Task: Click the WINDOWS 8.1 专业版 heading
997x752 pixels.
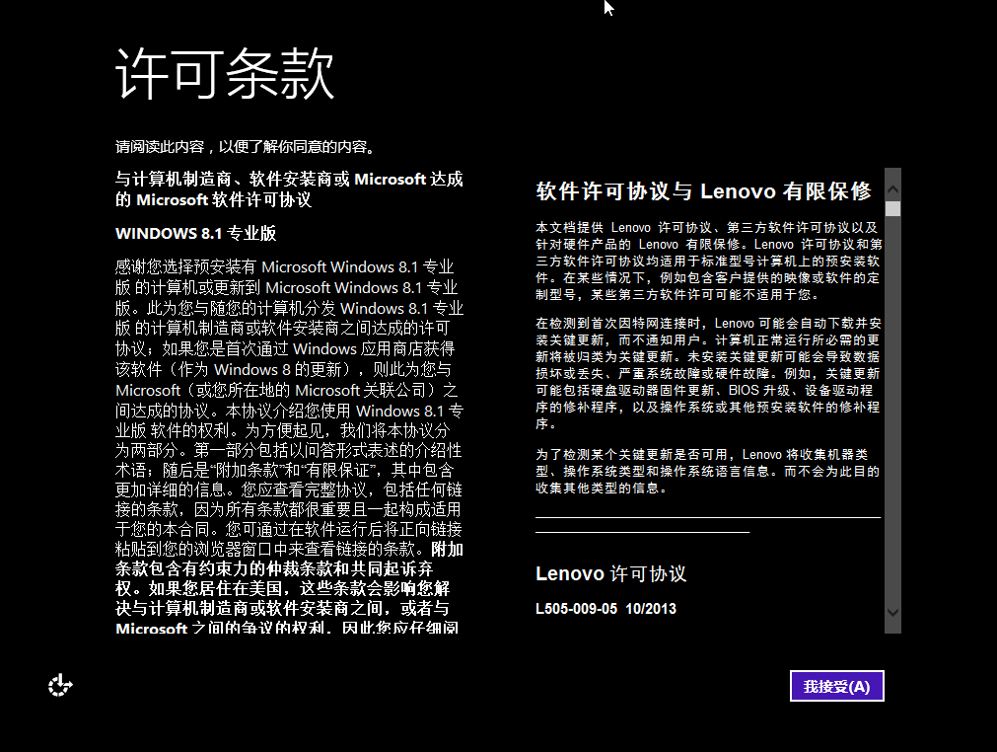Action: coord(196,234)
